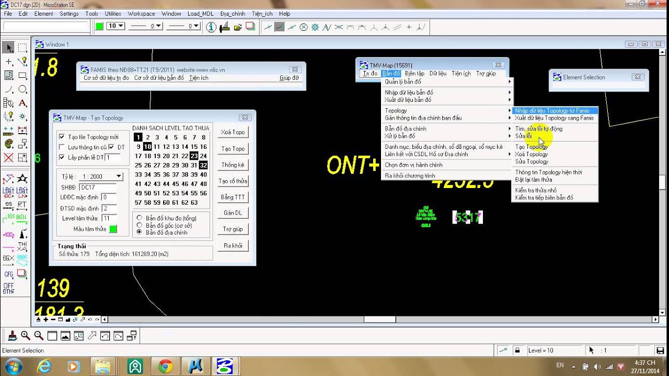Choose 'Nhập dữ liệu Topology từ Famis'
This screenshot has height=376, width=669.
555,111
